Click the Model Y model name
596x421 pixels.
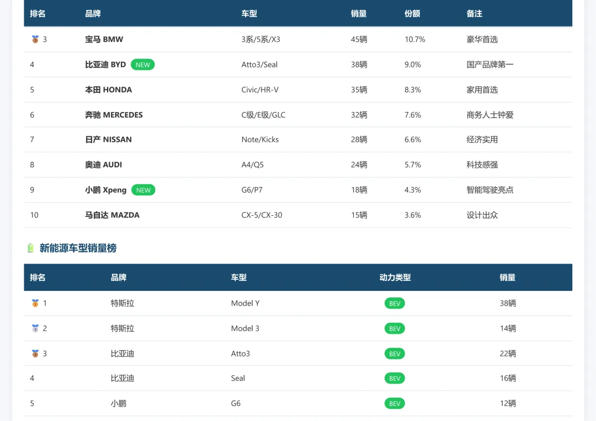(x=245, y=303)
